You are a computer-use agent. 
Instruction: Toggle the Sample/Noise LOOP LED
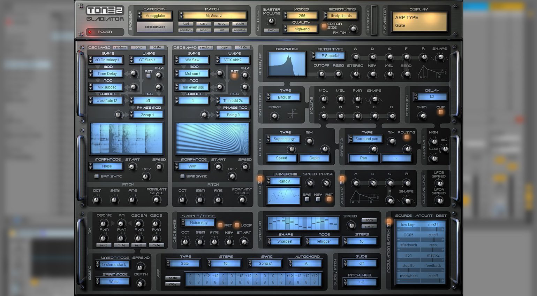pos(237,225)
